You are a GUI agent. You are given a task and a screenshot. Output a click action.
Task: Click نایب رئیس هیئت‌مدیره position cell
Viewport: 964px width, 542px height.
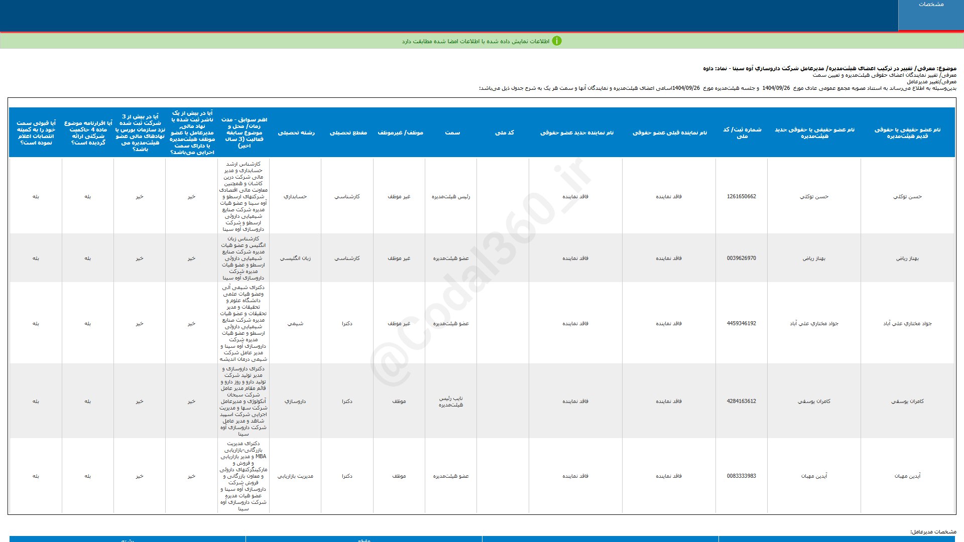451,401
